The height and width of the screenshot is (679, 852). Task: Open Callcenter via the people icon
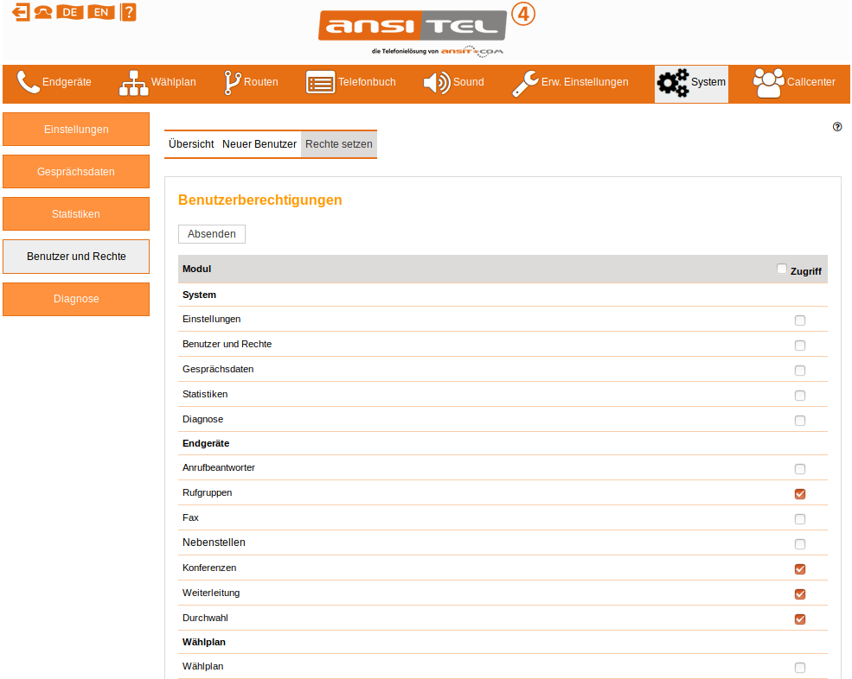(x=768, y=83)
